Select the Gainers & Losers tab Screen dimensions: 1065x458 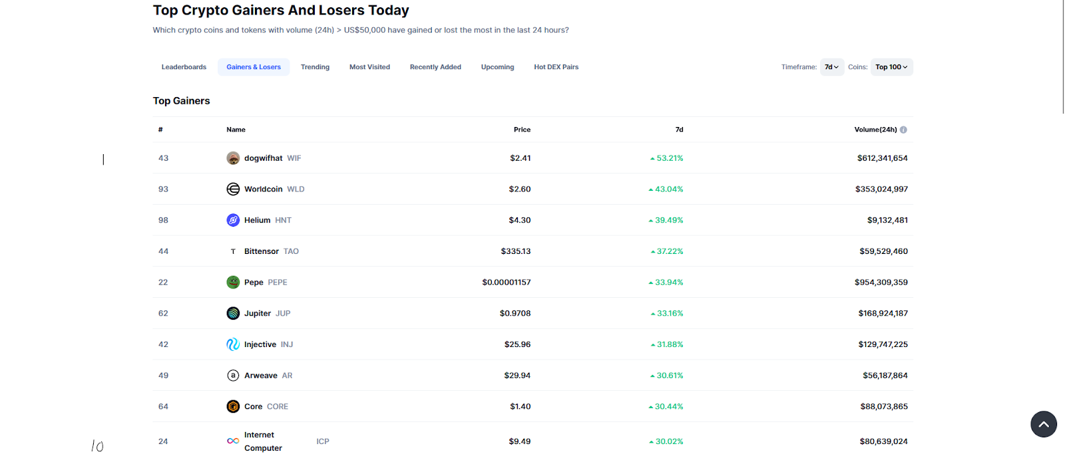point(254,67)
